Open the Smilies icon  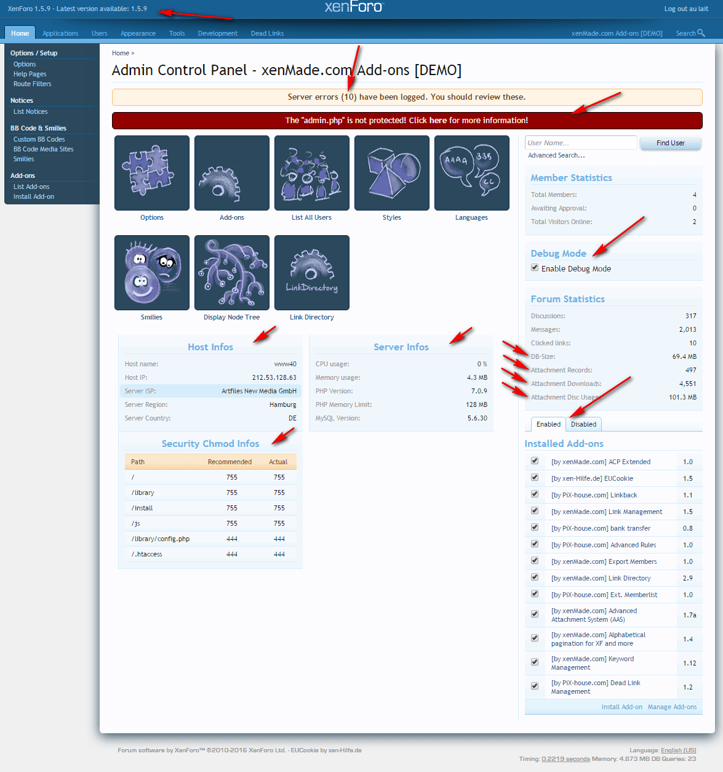click(x=152, y=273)
